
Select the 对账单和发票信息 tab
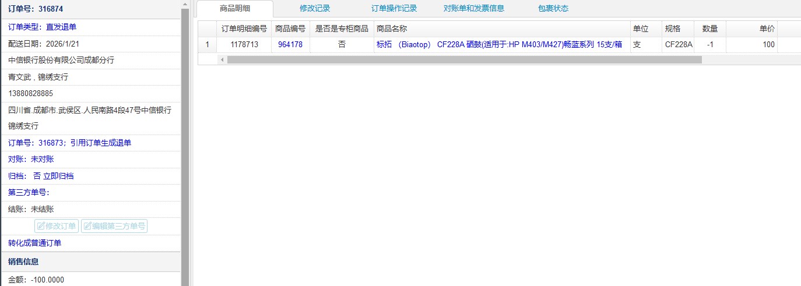tap(473, 9)
